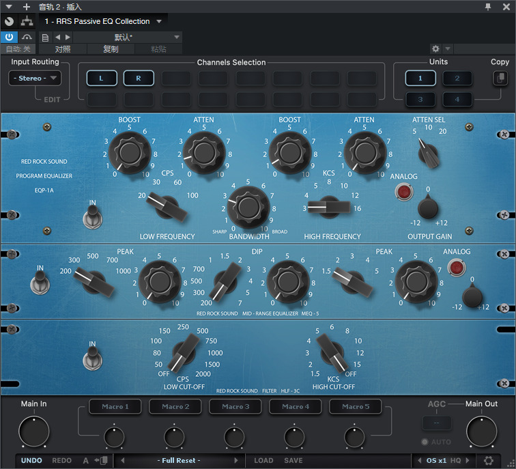This screenshot has height=469, width=516.
Task: Click the EQP-1A BANDWIDTH knob
Action: 248,208
